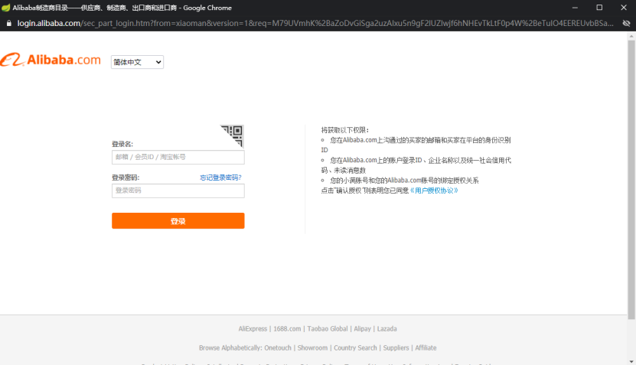636x365 pixels.
Task: Open the Suppliers footer link
Action: [x=396, y=347]
